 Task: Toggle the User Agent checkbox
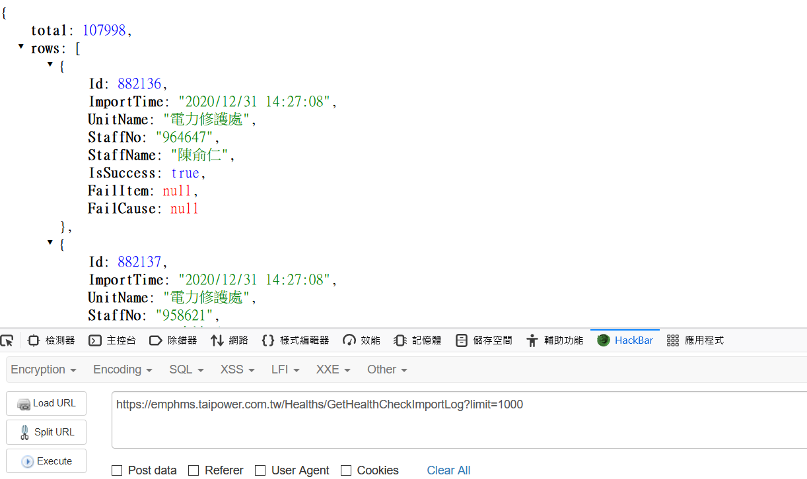click(260, 470)
